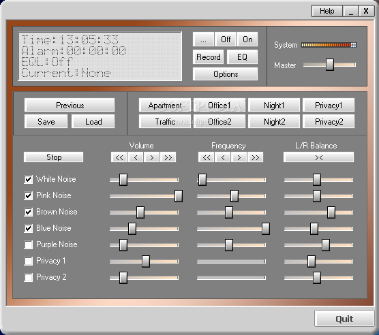Image resolution: width=379 pixels, height=335 pixels.
Task: Click the Load button
Action: click(x=93, y=121)
